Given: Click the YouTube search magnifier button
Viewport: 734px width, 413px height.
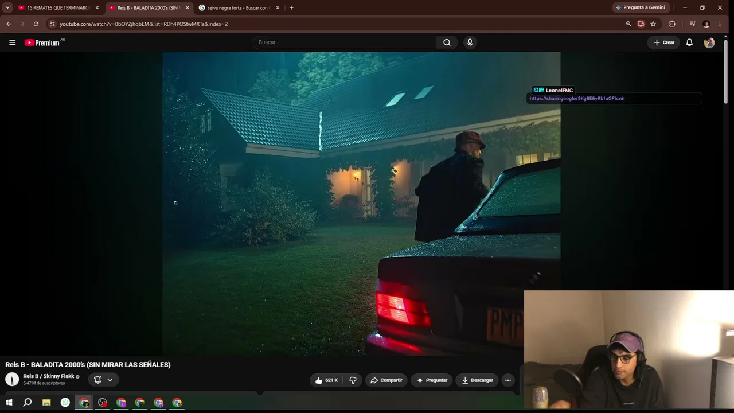Looking at the screenshot, I should coord(447,42).
